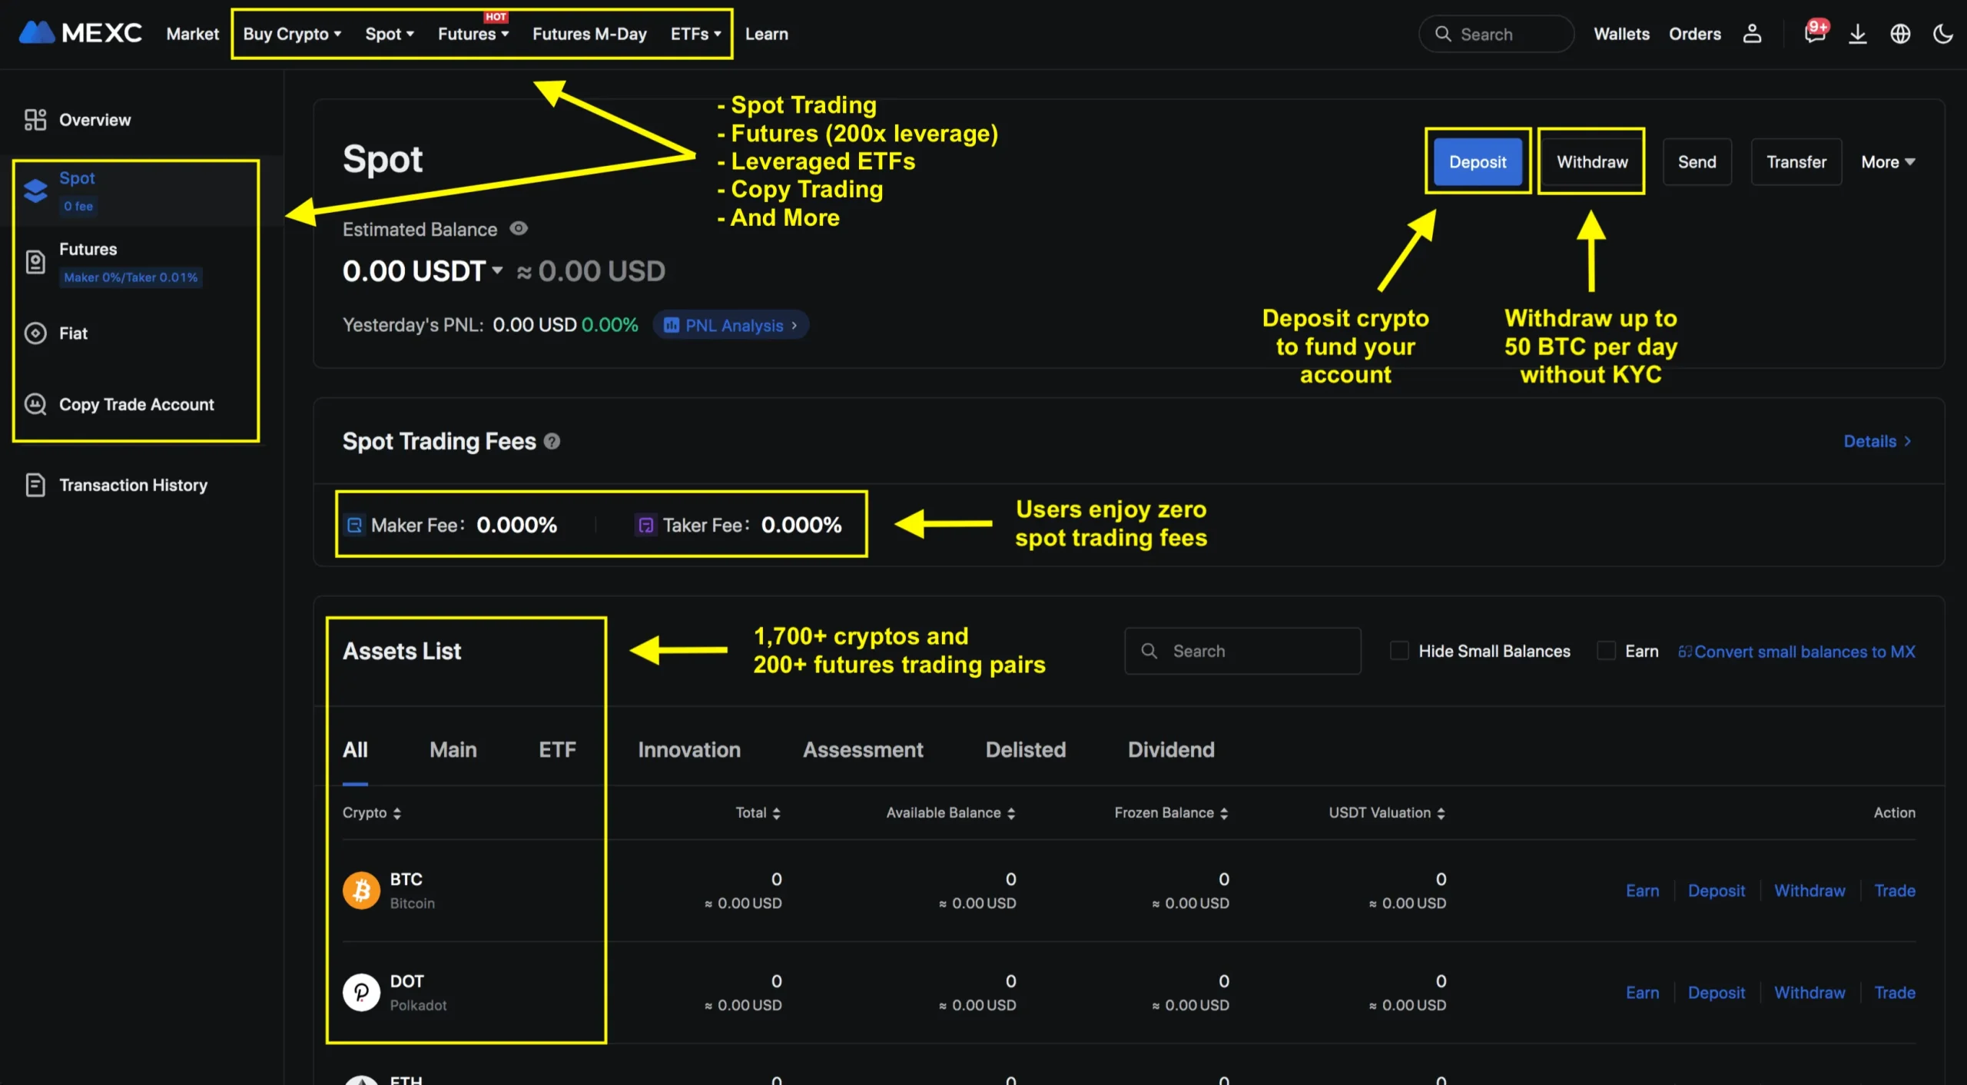Enable the Earn checkbox
1967x1085 pixels.
pyautogui.click(x=1606, y=651)
